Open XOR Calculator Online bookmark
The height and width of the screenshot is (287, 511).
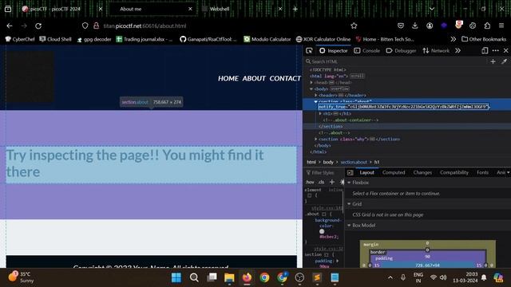323,39
